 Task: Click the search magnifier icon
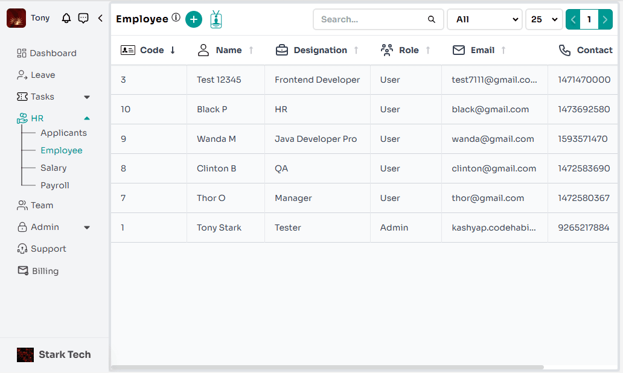[x=431, y=19]
